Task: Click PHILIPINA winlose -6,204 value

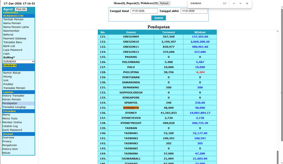Action: pos(200,72)
